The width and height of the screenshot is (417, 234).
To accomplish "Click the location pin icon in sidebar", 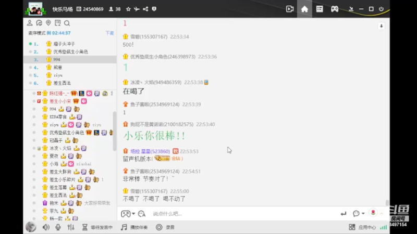I will (x=48, y=23).
